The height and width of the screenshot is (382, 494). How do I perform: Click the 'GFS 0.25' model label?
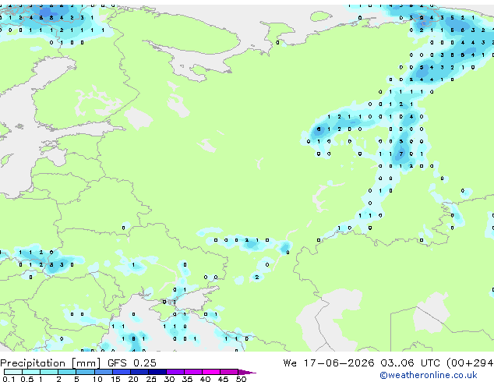pyautogui.click(x=132, y=363)
